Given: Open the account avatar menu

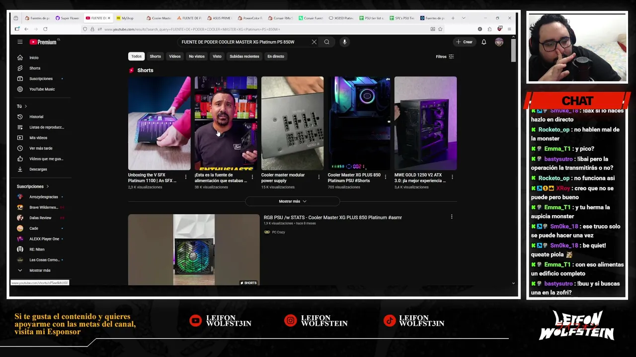Looking at the screenshot, I should [499, 42].
